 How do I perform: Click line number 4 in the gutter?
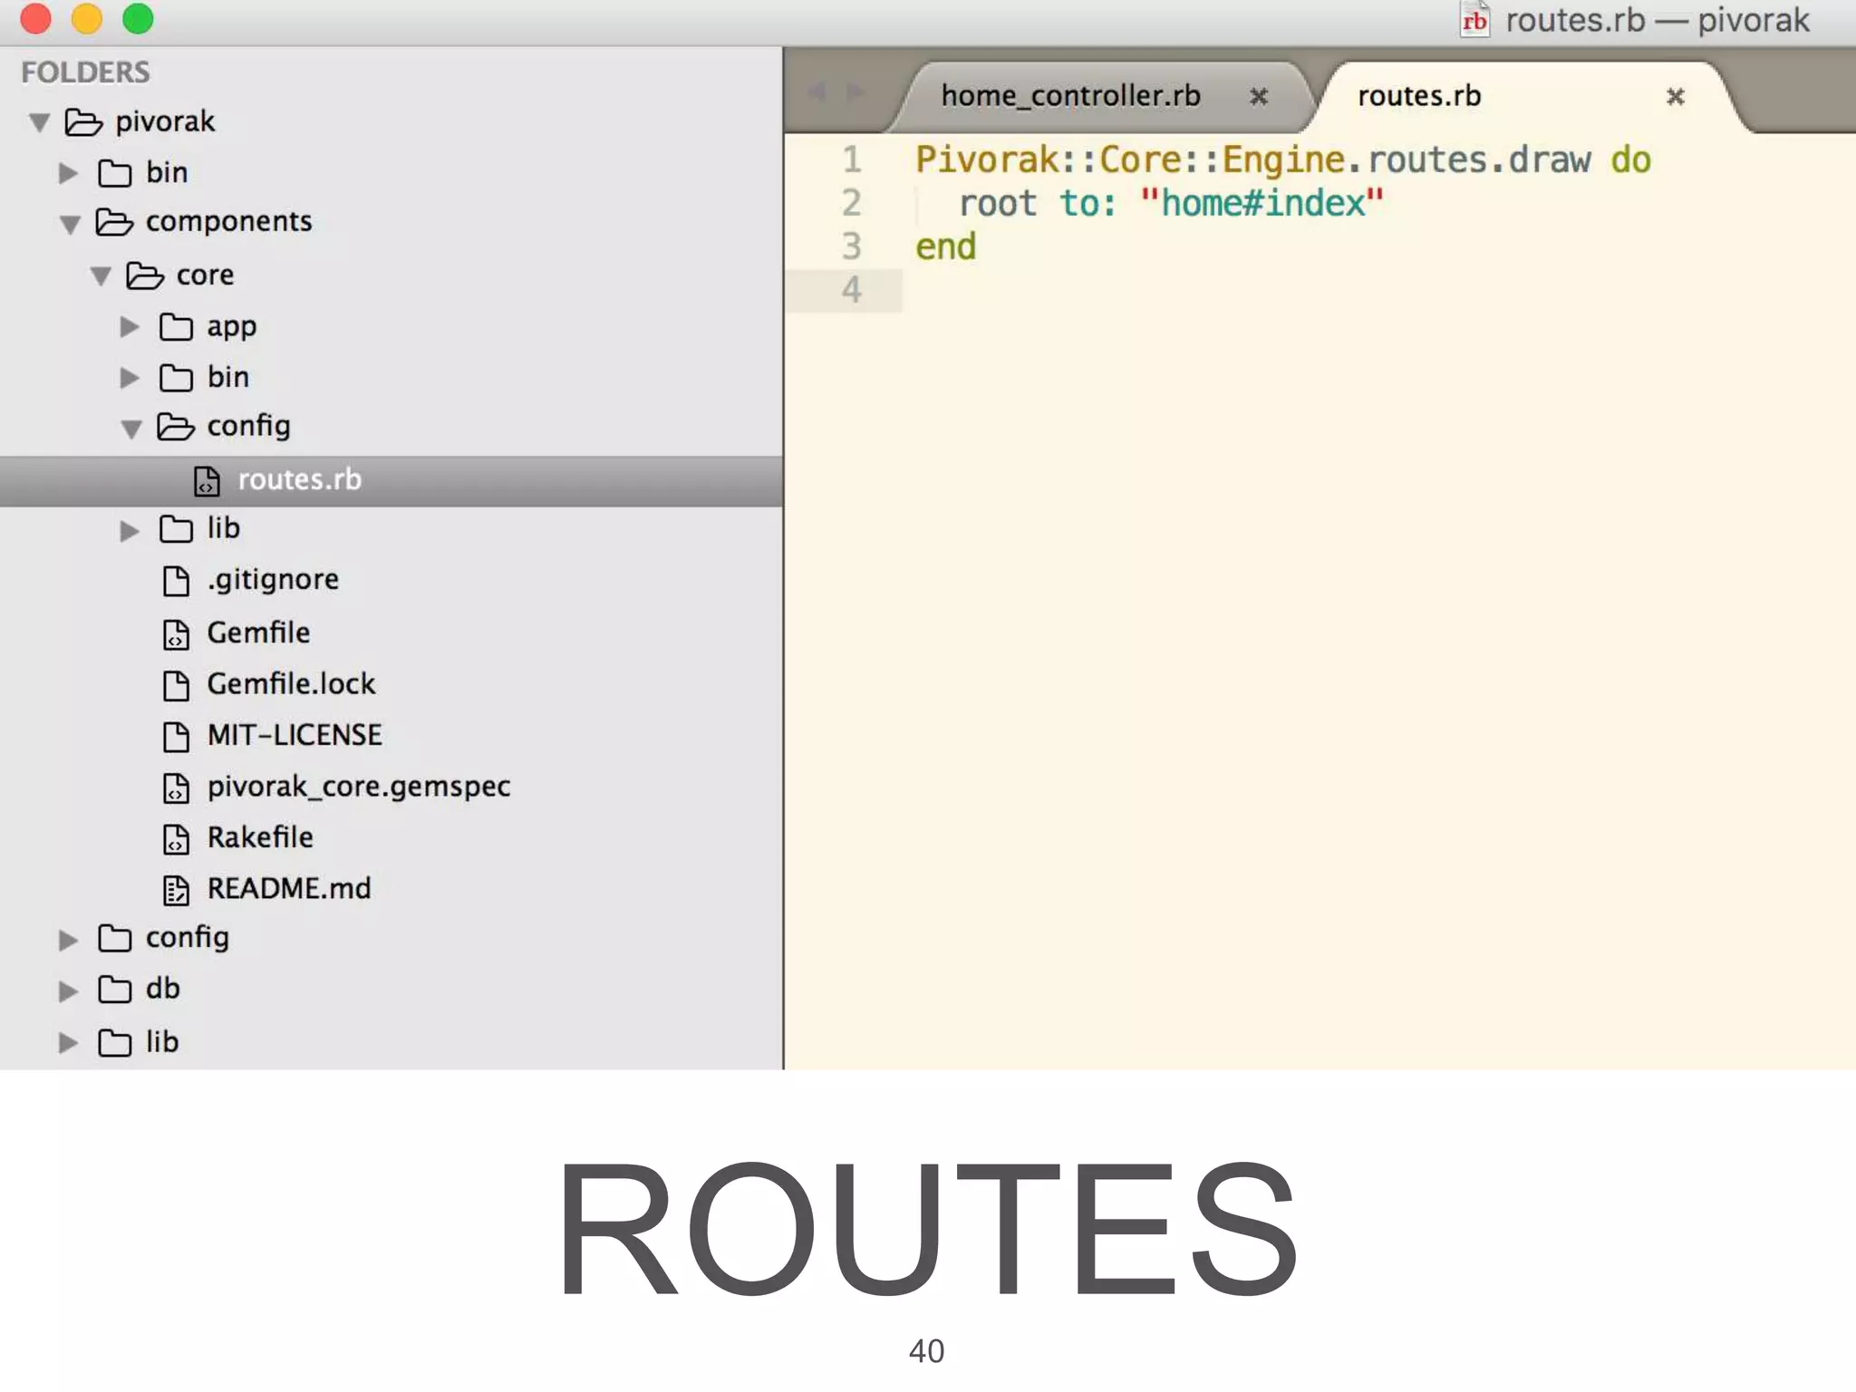click(851, 290)
